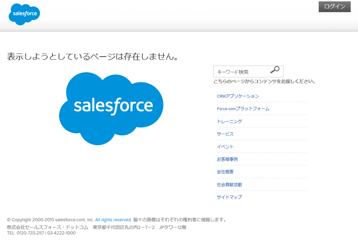Click the 表示しようとしているページは存在しません heading
This screenshot has height=243, width=358.
[x=93, y=56]
